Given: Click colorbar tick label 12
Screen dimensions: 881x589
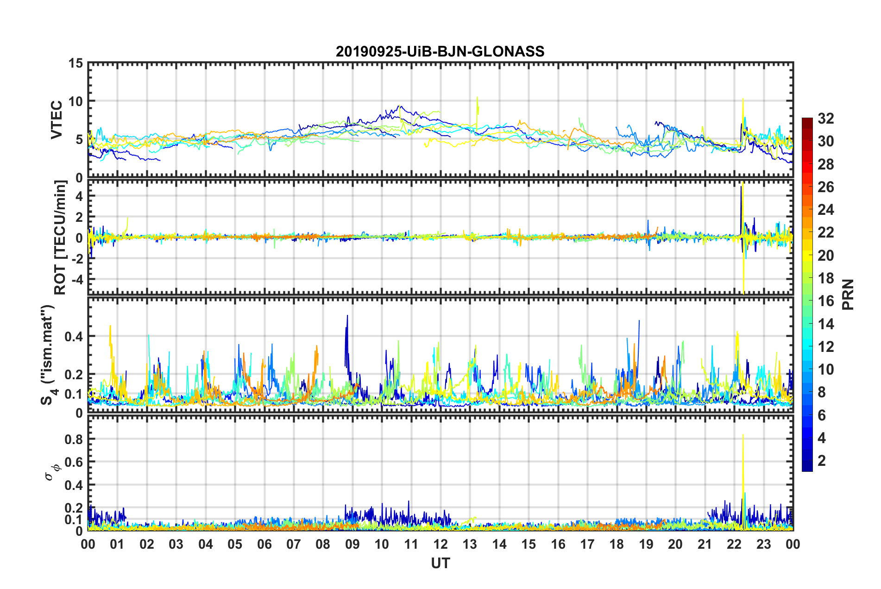Looking at the screenshot, I should tap(826, 347).
